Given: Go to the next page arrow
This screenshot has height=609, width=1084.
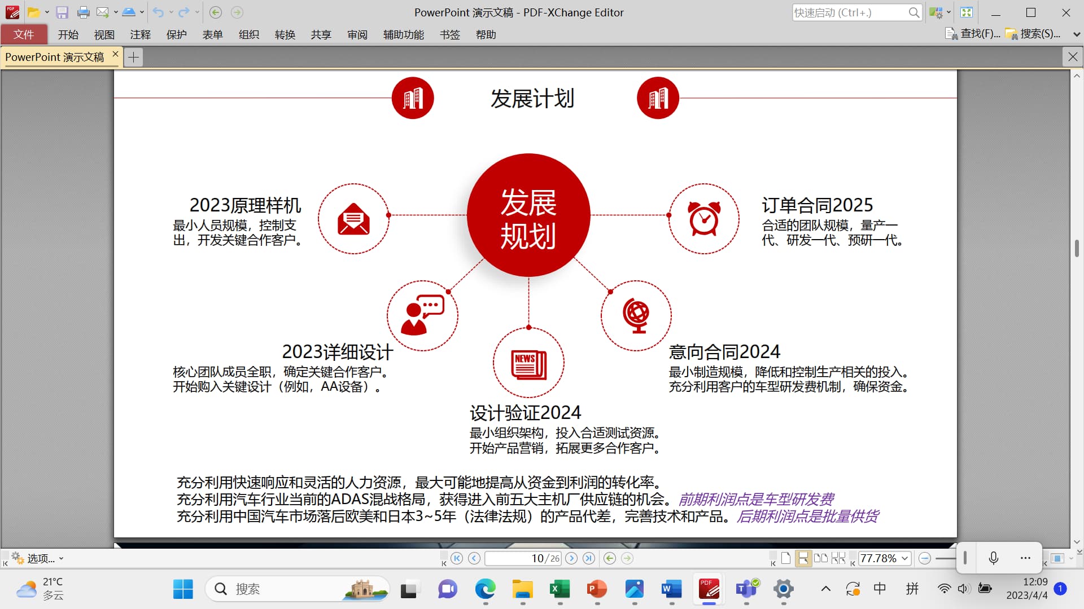Looking at the screenshot, I should click(x=571, y=558).
